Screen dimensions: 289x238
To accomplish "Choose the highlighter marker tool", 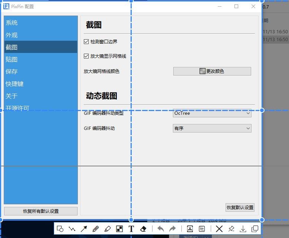I will pyautogui.click(x=107, y=229).
